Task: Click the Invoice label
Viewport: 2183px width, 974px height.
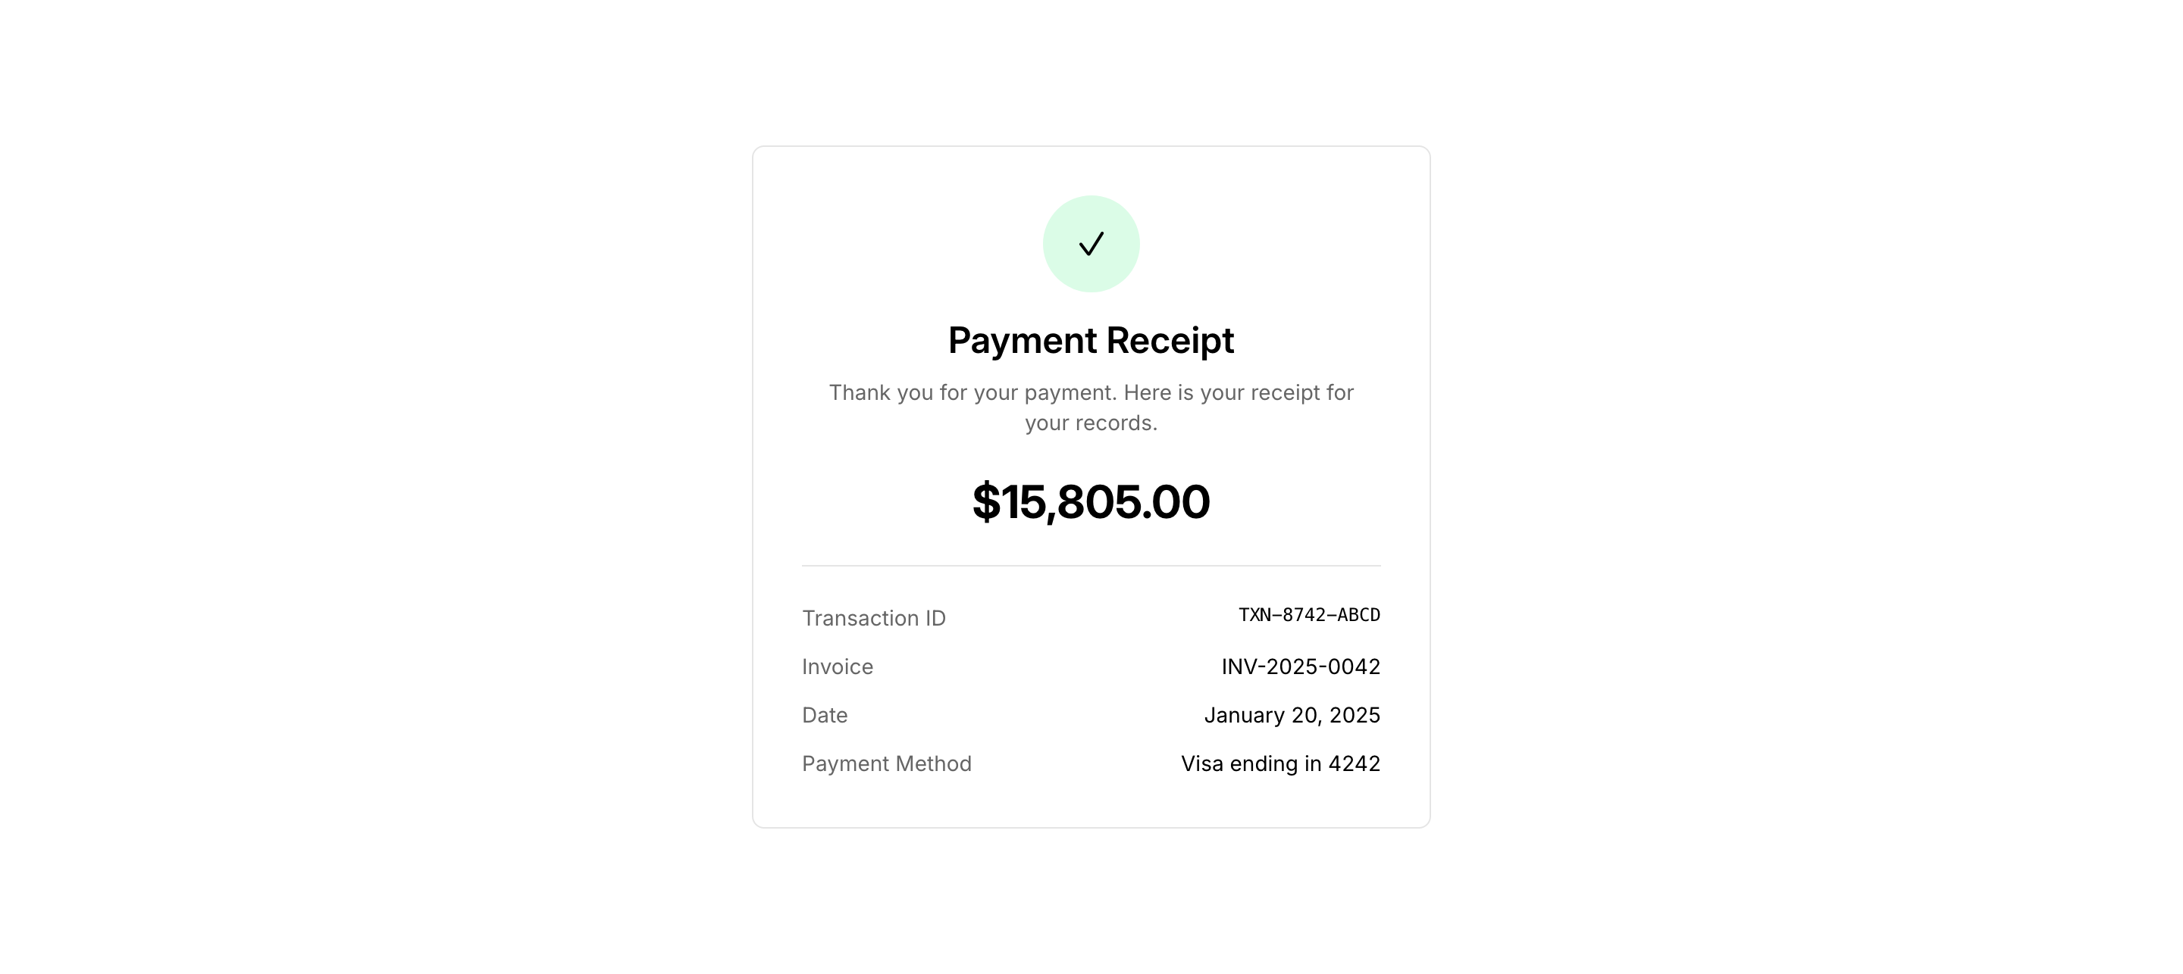Action: [838, 667]
